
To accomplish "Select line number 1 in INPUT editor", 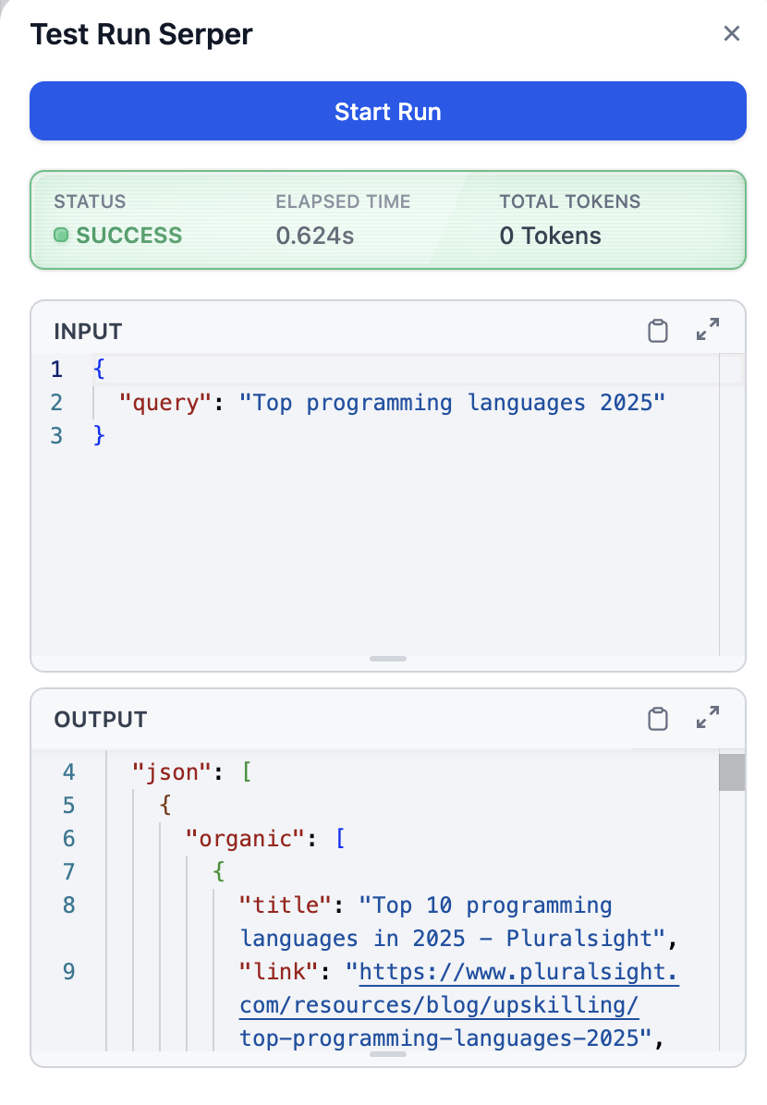I will coord(57,370).
